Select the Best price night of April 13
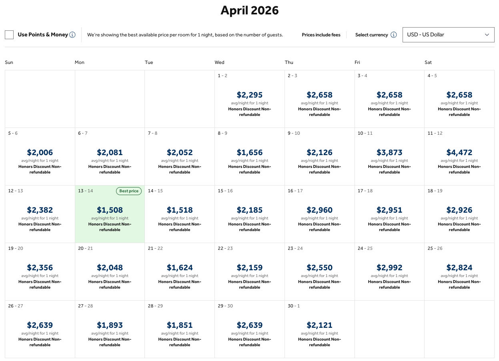Screen dimensions: 499x361 [x=110, y=214]
